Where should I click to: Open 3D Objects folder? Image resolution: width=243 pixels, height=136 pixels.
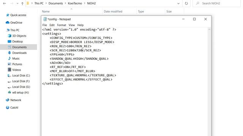(19, 36)
